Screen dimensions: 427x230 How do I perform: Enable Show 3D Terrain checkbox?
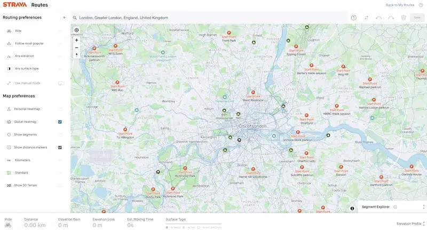coord(60,186)
